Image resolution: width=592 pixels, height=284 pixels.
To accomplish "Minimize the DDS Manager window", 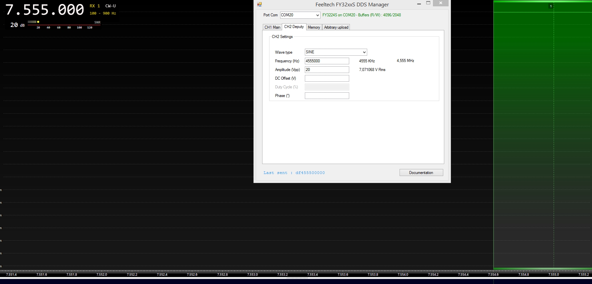I will click(x=419, y=4).
